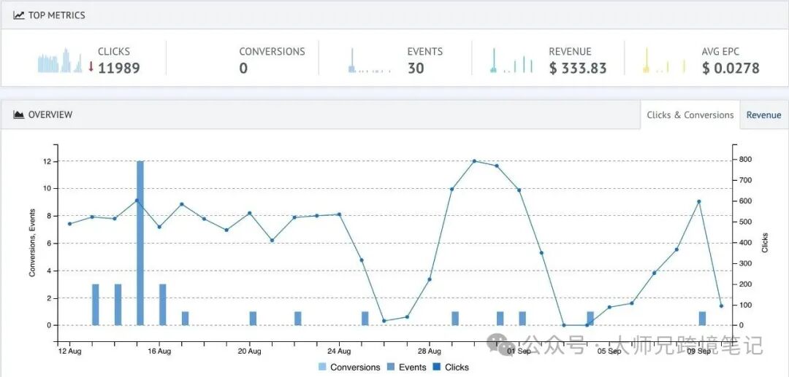Toggle the Events legend swatch
Viewport: 789px width, 377px height.
point(391,368)
